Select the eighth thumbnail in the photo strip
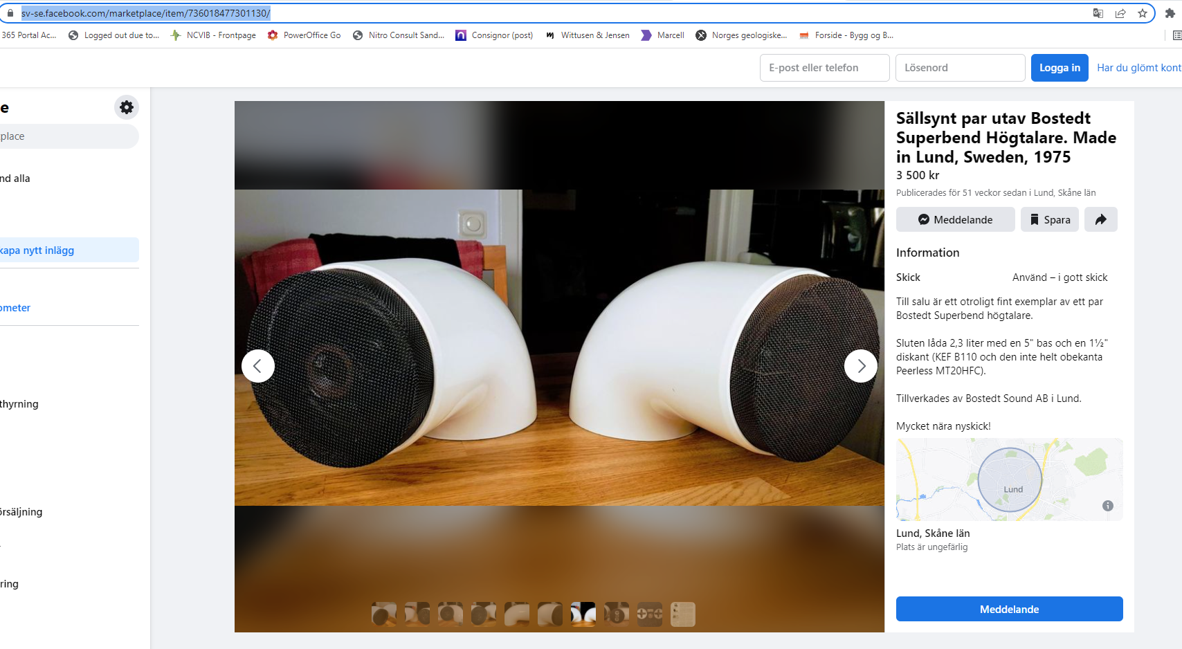This screenshot has height=649, width=1182. coord(617,614)
